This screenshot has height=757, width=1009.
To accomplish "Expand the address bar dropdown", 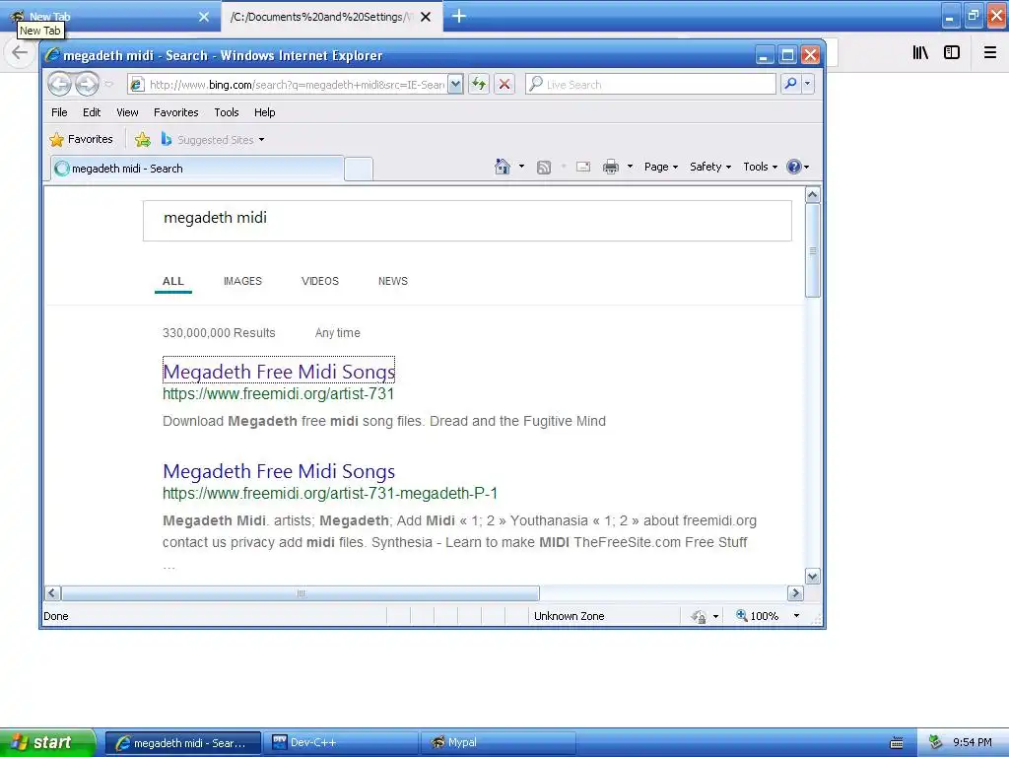I will 455,85.
